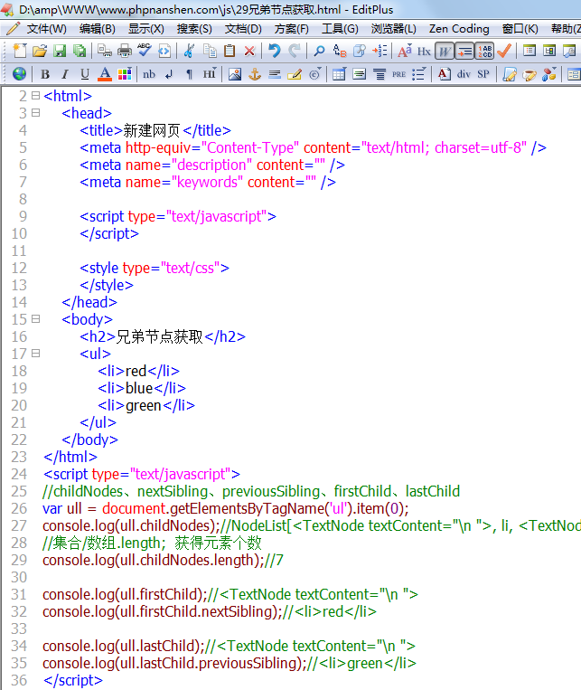Image resolution: width=581 pixels, height=690 pixels.
Task: Click 'getElementsByTagName' in line 26
Action: coord(247,509)
